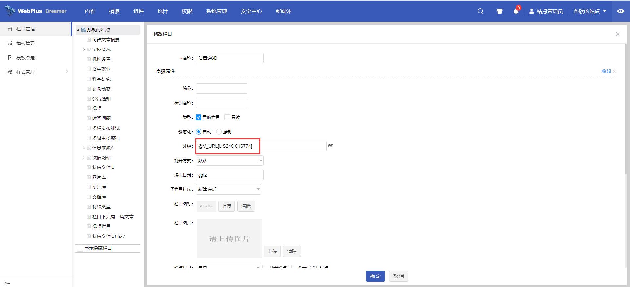Click the 模板绑定 sidebar icon
Image resolution: width=630 pixels, height=287 pixels.
(x=10, y=58)
